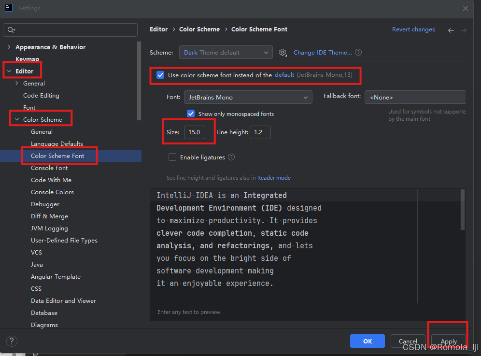Select Diagrams color settings
Image resolution: width=481 pixels, height=356 pixels.
(44, 325)
